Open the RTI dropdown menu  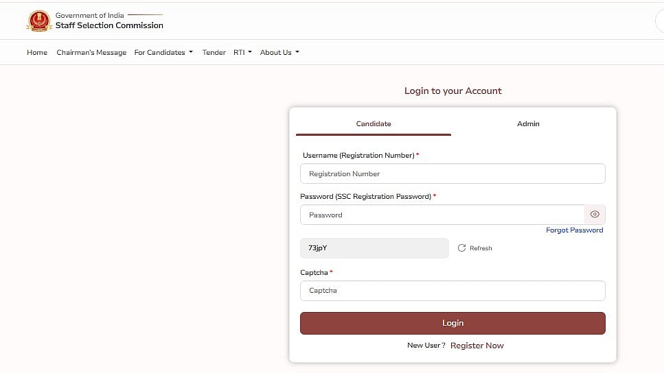[242, 53]
